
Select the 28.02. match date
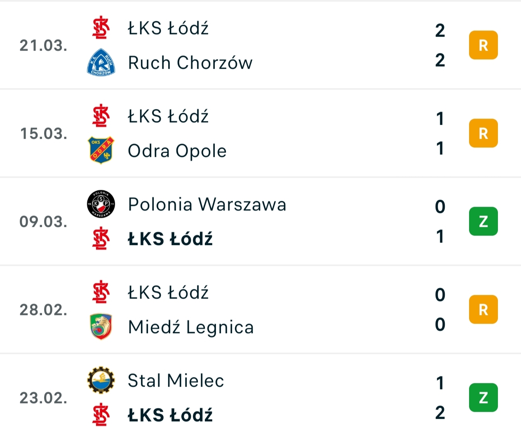point(44,310)
